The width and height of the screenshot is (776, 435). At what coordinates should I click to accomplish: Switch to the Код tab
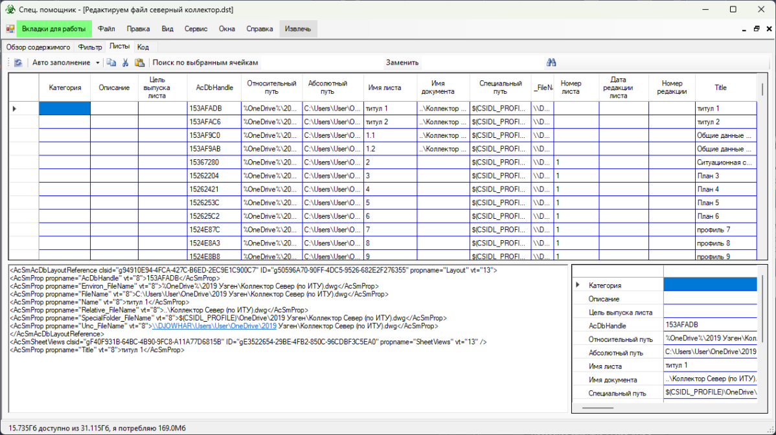[143, 47]
